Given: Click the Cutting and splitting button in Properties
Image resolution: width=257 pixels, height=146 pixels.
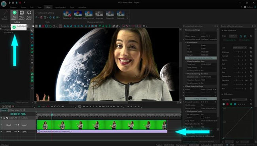Looking at the screenshot, I should [x=200, y=99].
